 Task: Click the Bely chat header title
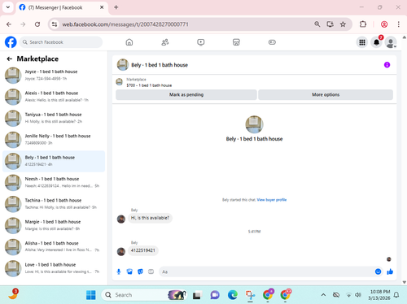tap(160, 65)
